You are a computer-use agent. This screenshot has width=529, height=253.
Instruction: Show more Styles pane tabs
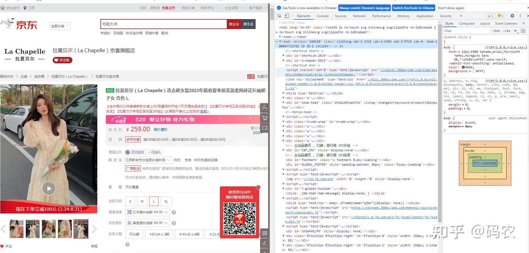[x=523, y=23]
